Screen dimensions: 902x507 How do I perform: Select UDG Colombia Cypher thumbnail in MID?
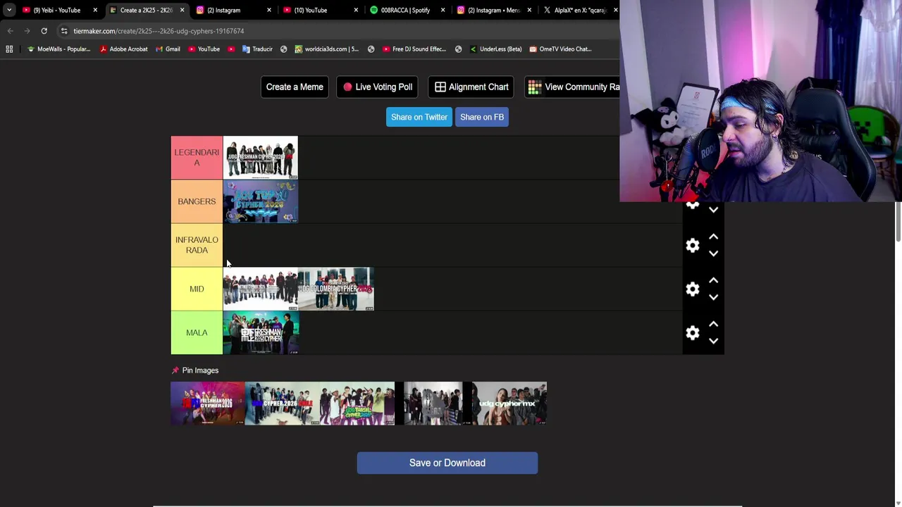tap(336, 289)
